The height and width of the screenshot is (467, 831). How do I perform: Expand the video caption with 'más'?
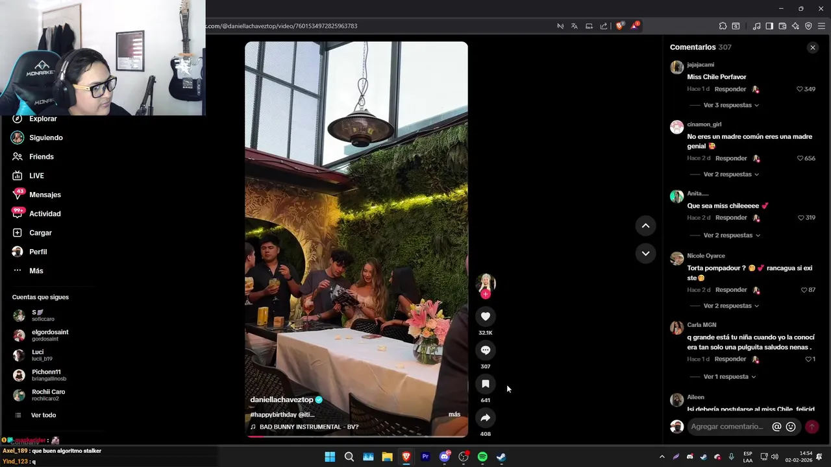454,414
